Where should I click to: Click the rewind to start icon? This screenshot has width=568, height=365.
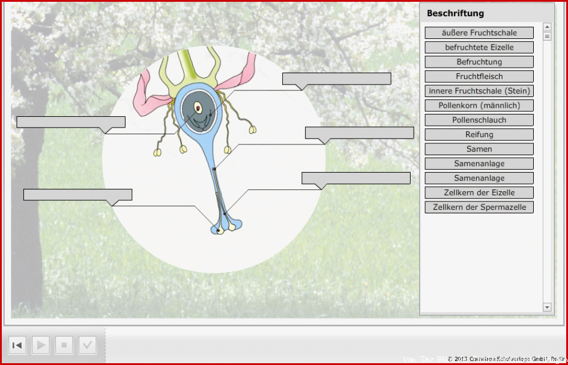(17, 345)
